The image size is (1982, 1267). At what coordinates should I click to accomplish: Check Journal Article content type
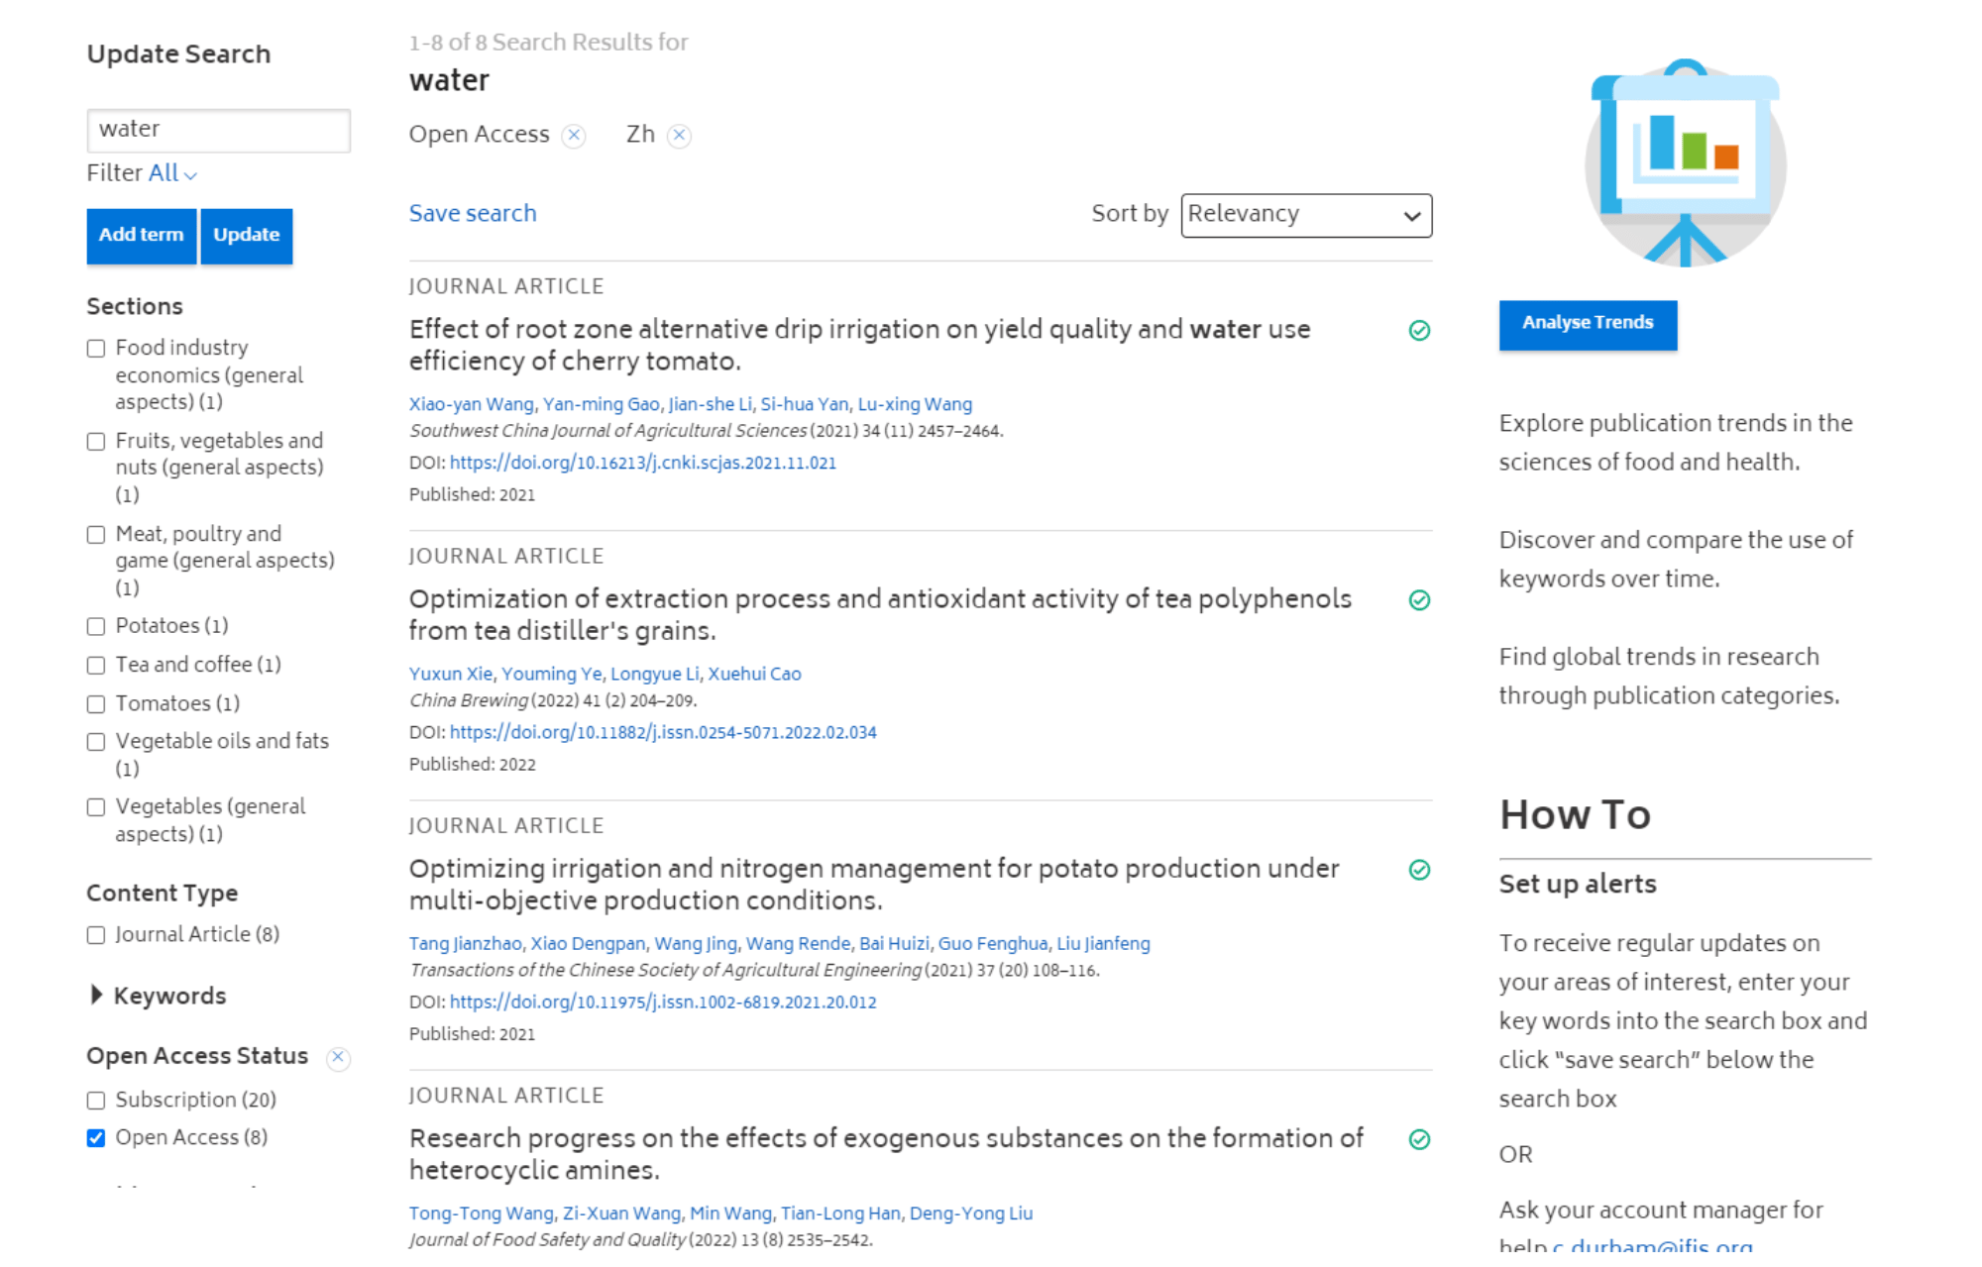(x=96, y=935)
